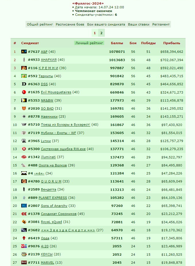The height and width of the screenshot is (266, 195).
Task: Click the A&P syndicate emblem icon
Action: 24,52
